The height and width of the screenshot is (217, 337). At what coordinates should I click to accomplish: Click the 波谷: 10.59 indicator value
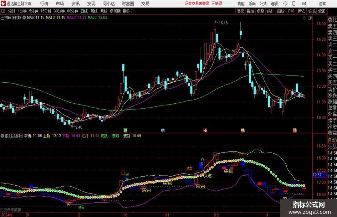click(132, 136)
